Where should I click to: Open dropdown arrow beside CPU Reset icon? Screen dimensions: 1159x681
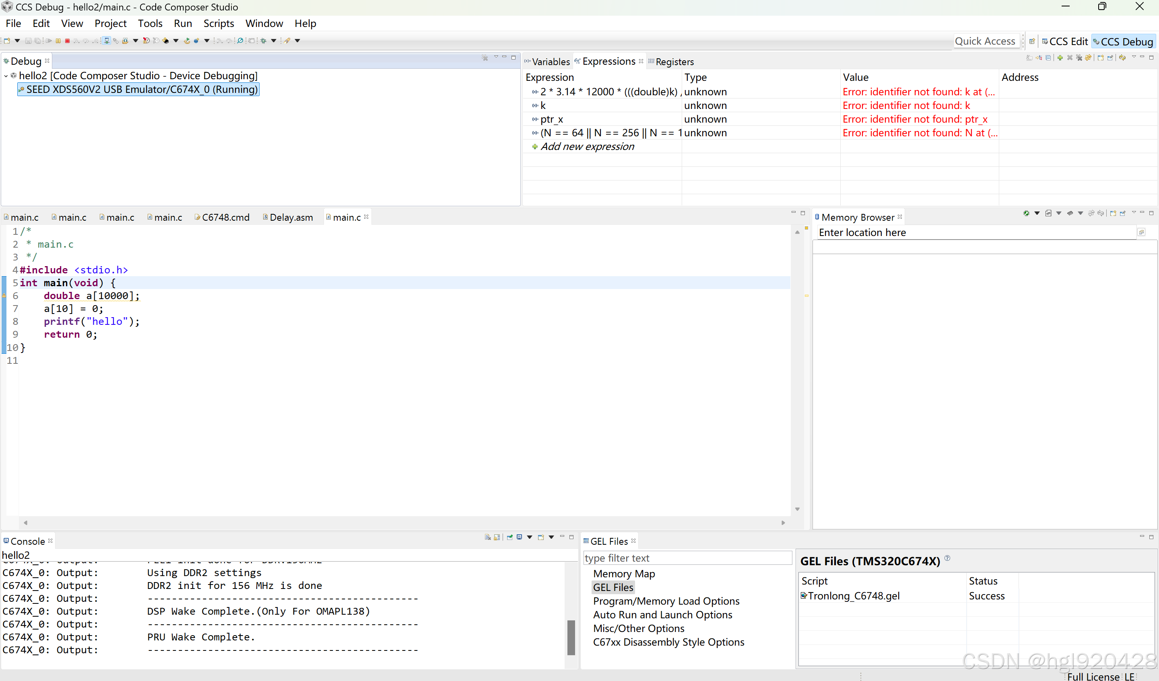[207, 41]
